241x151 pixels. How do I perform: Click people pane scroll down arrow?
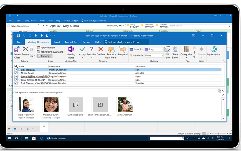[x=223, y=118]
